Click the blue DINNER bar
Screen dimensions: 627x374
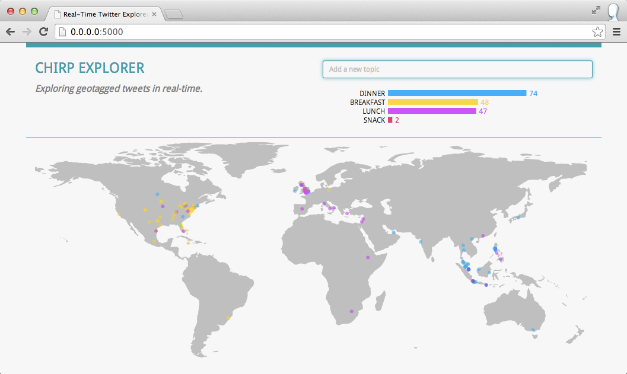click(x=457, y=93)
